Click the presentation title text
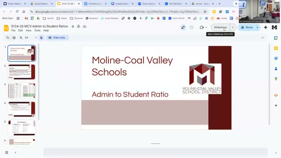This screenshot has width=281, height=158. click(40, 26)
